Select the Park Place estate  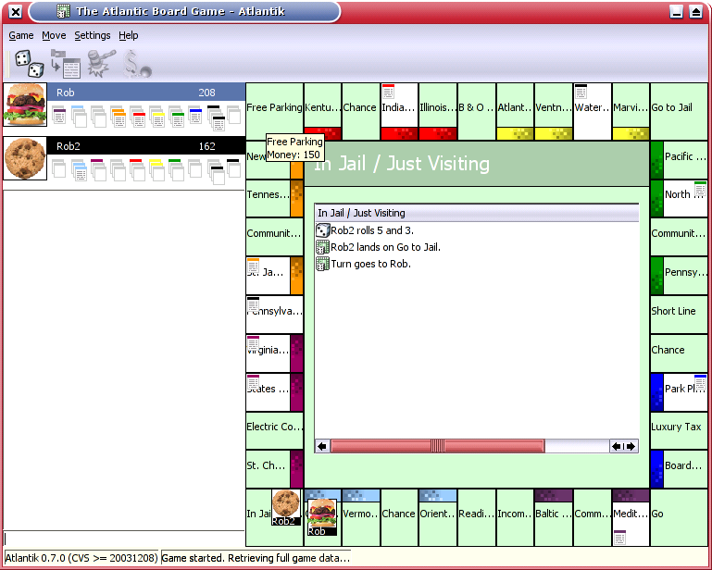pos(679,391)
